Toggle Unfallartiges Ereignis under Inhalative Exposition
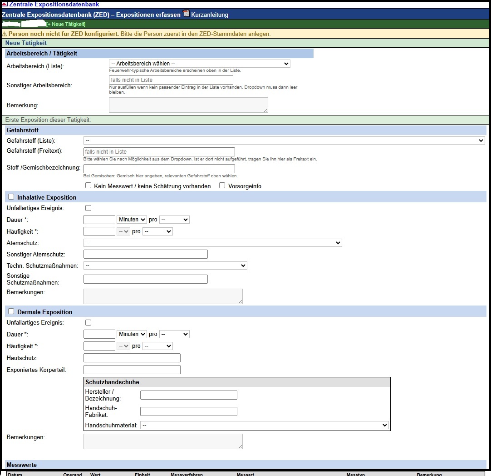Viewport: 491px width, 476px height. [x=88, y=208]
